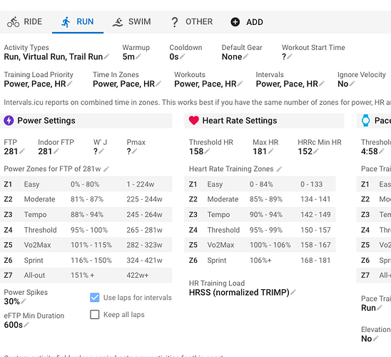The width and height of the screenshot is (391, 357).
Task: Open the OTHER sport tab
Action: click(x=192, y=22)
